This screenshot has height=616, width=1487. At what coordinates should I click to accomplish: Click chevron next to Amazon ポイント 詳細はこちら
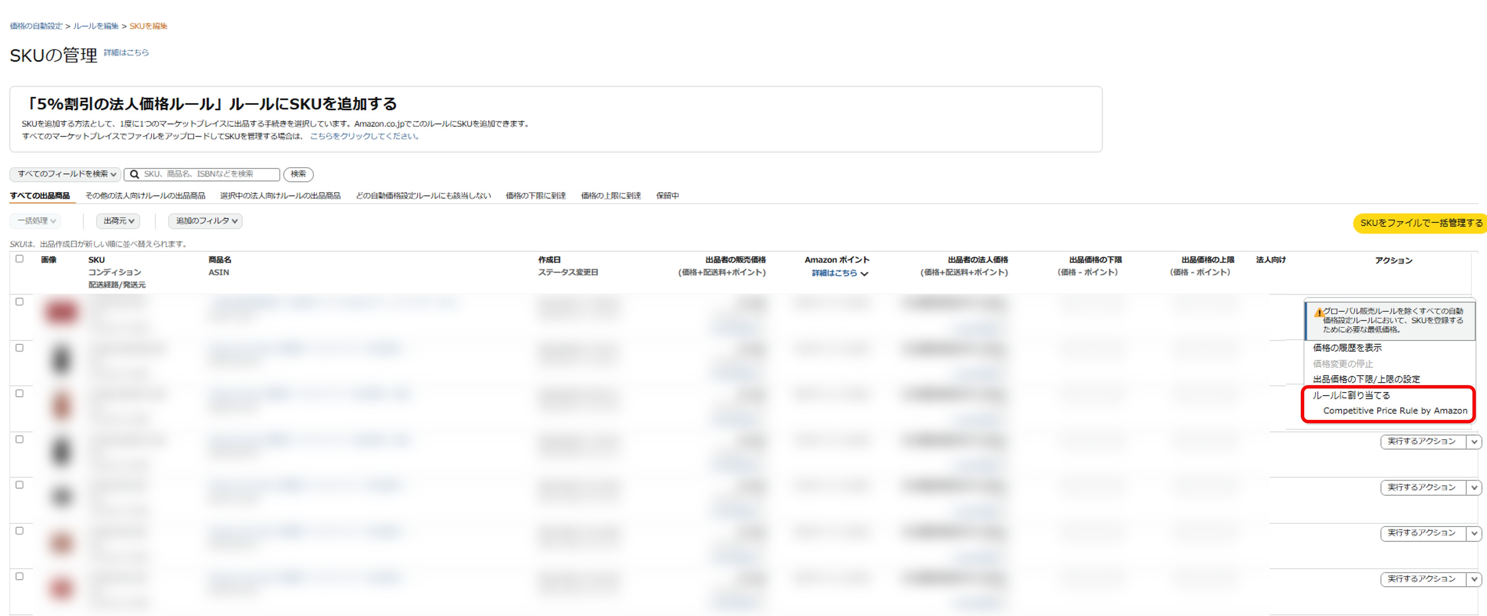[864, 274]
